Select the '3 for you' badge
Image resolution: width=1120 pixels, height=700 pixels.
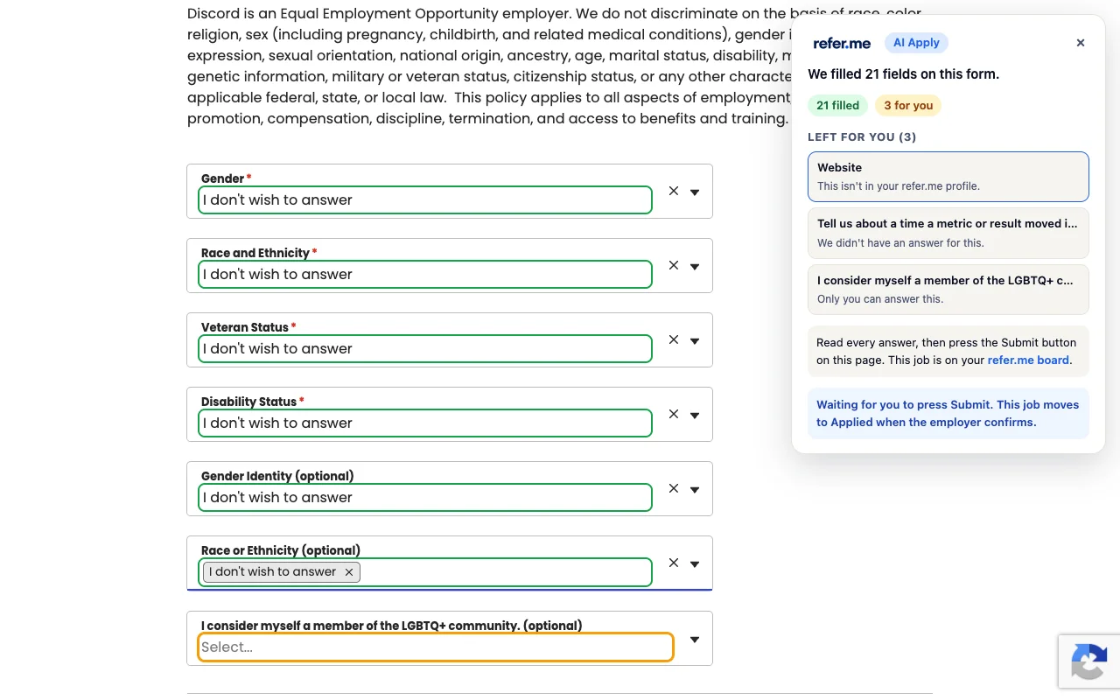(908, 106)
